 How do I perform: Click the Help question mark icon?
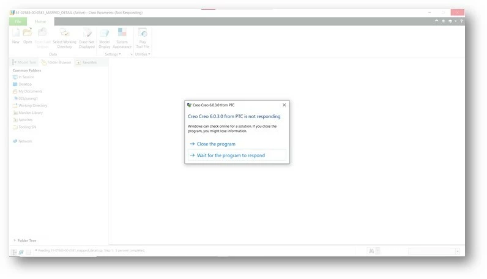pyautogui.click(x=461, y=21)
